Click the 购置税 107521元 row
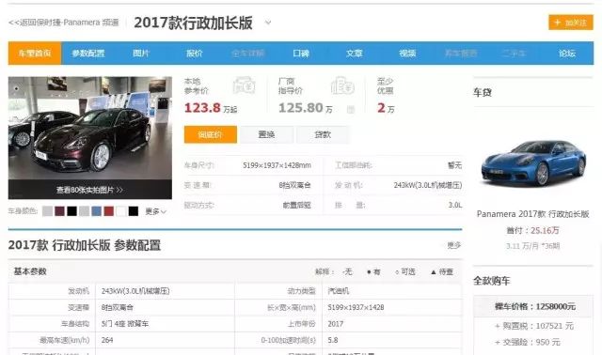 [533, 326]
